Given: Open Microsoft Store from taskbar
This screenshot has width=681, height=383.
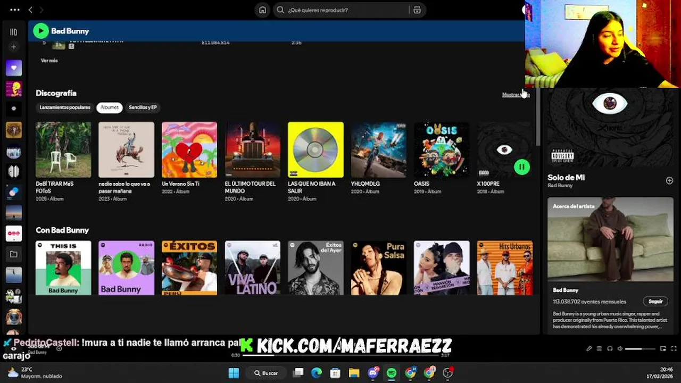Looking at the screenshot, I should 335,373.
